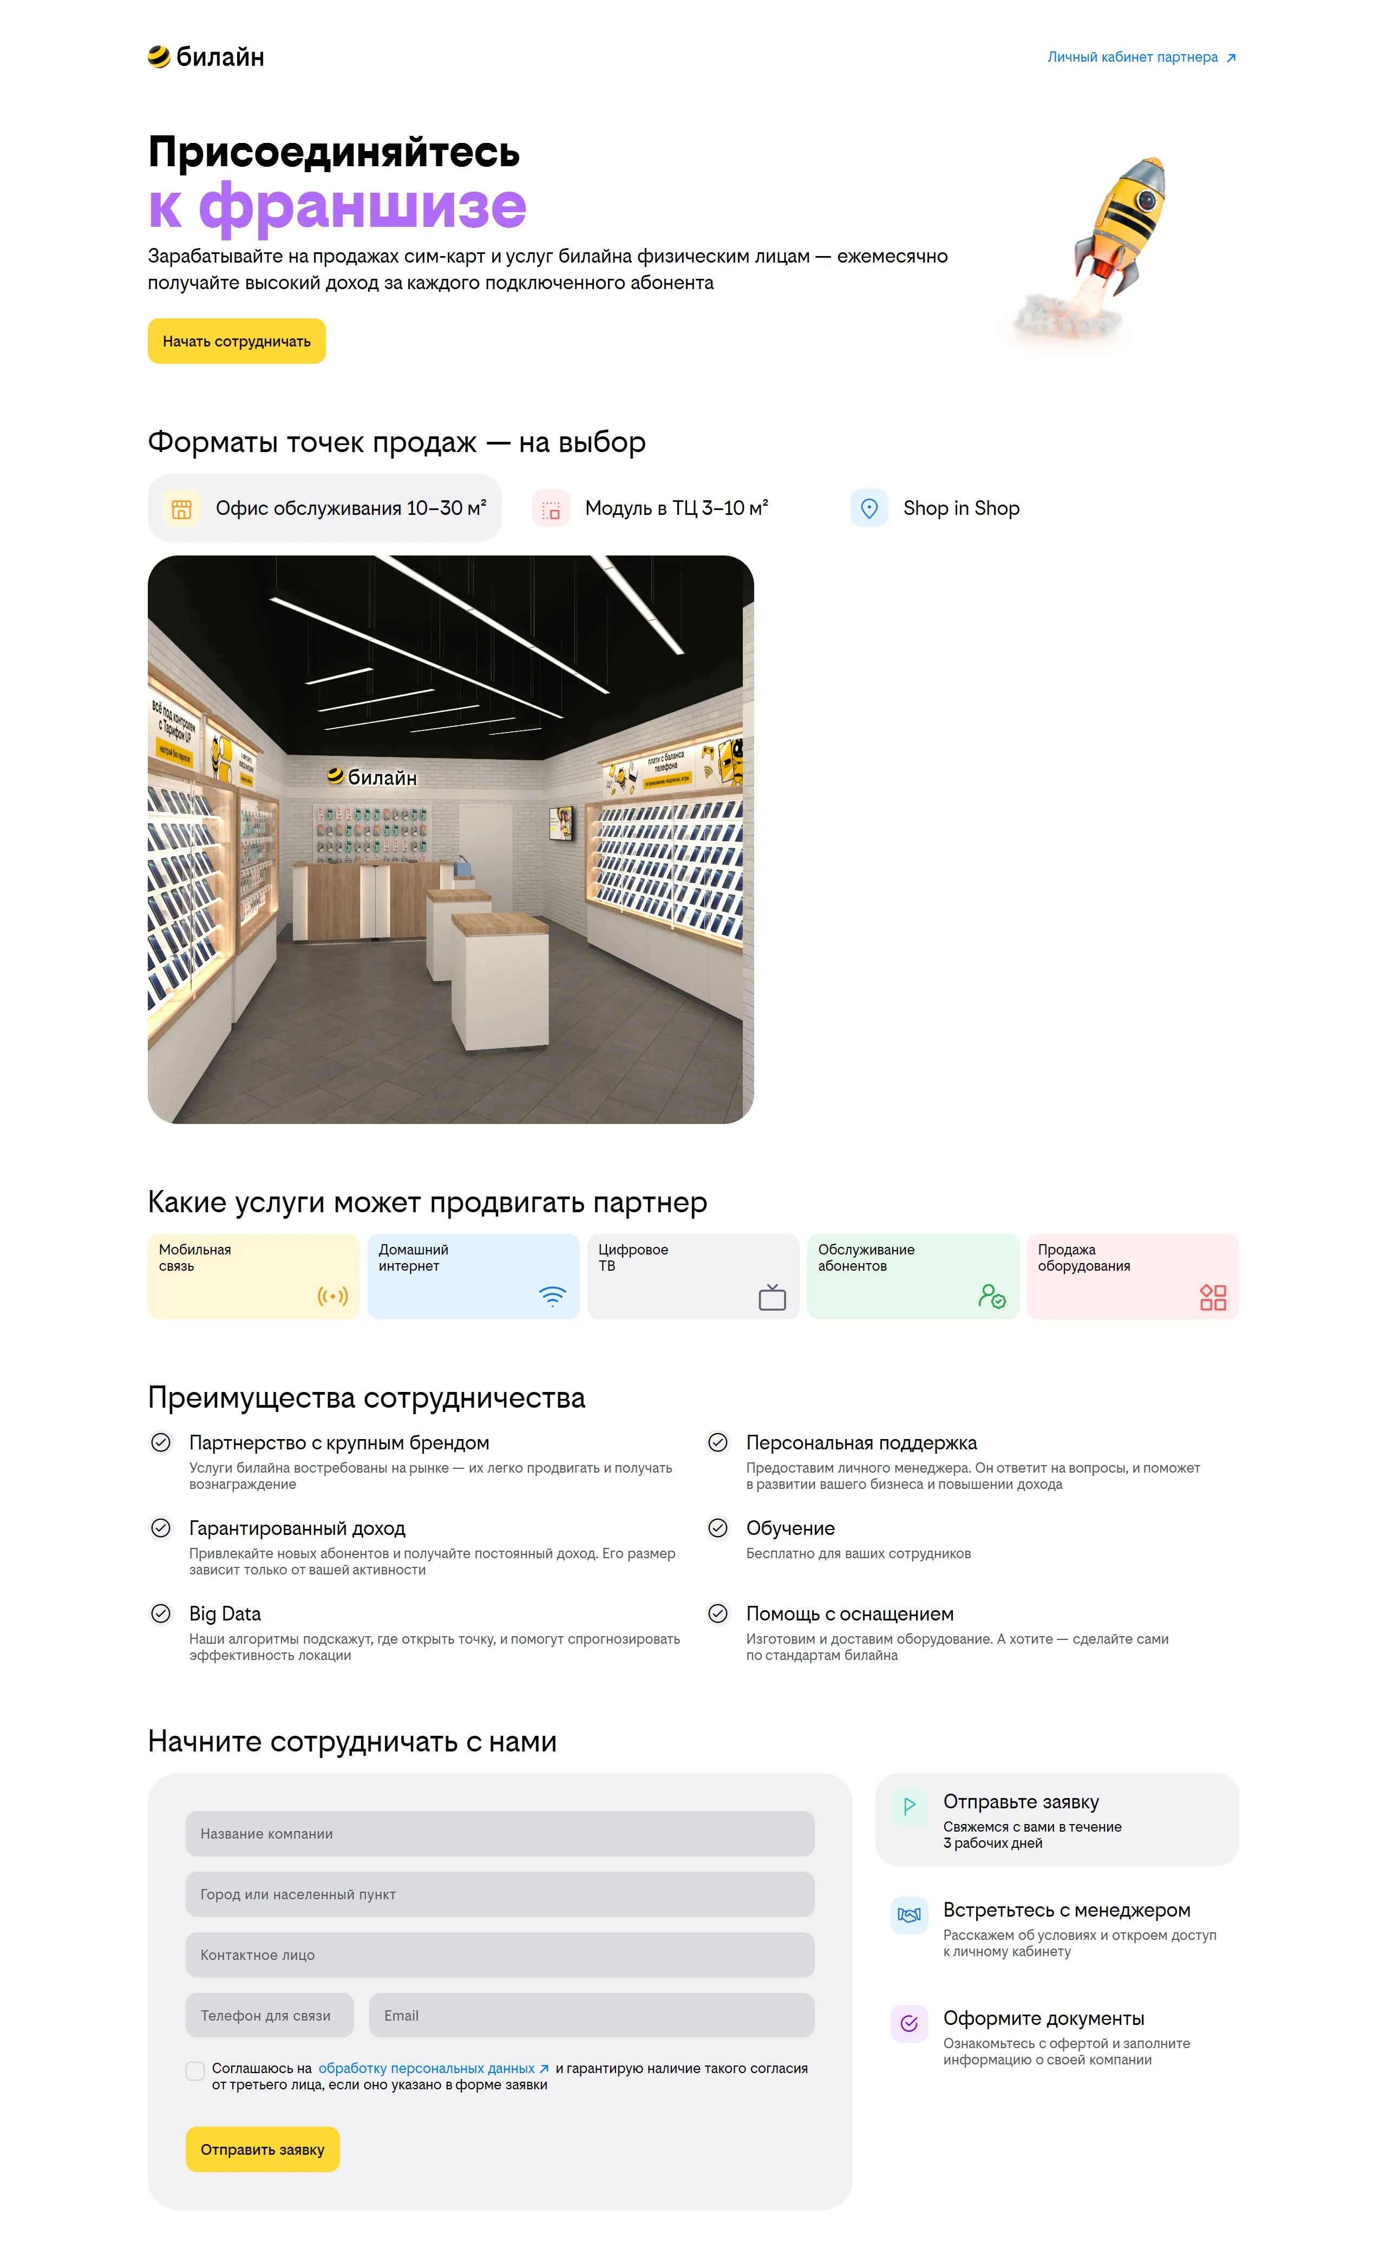Click the Beeline logo in the header

coord(205,57)
